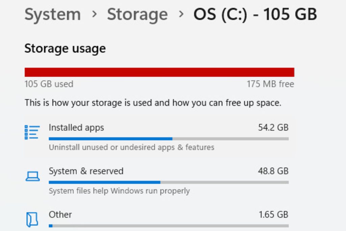
Task: Open the Storage breadcrumb link
Action: (x=137, y=14)
